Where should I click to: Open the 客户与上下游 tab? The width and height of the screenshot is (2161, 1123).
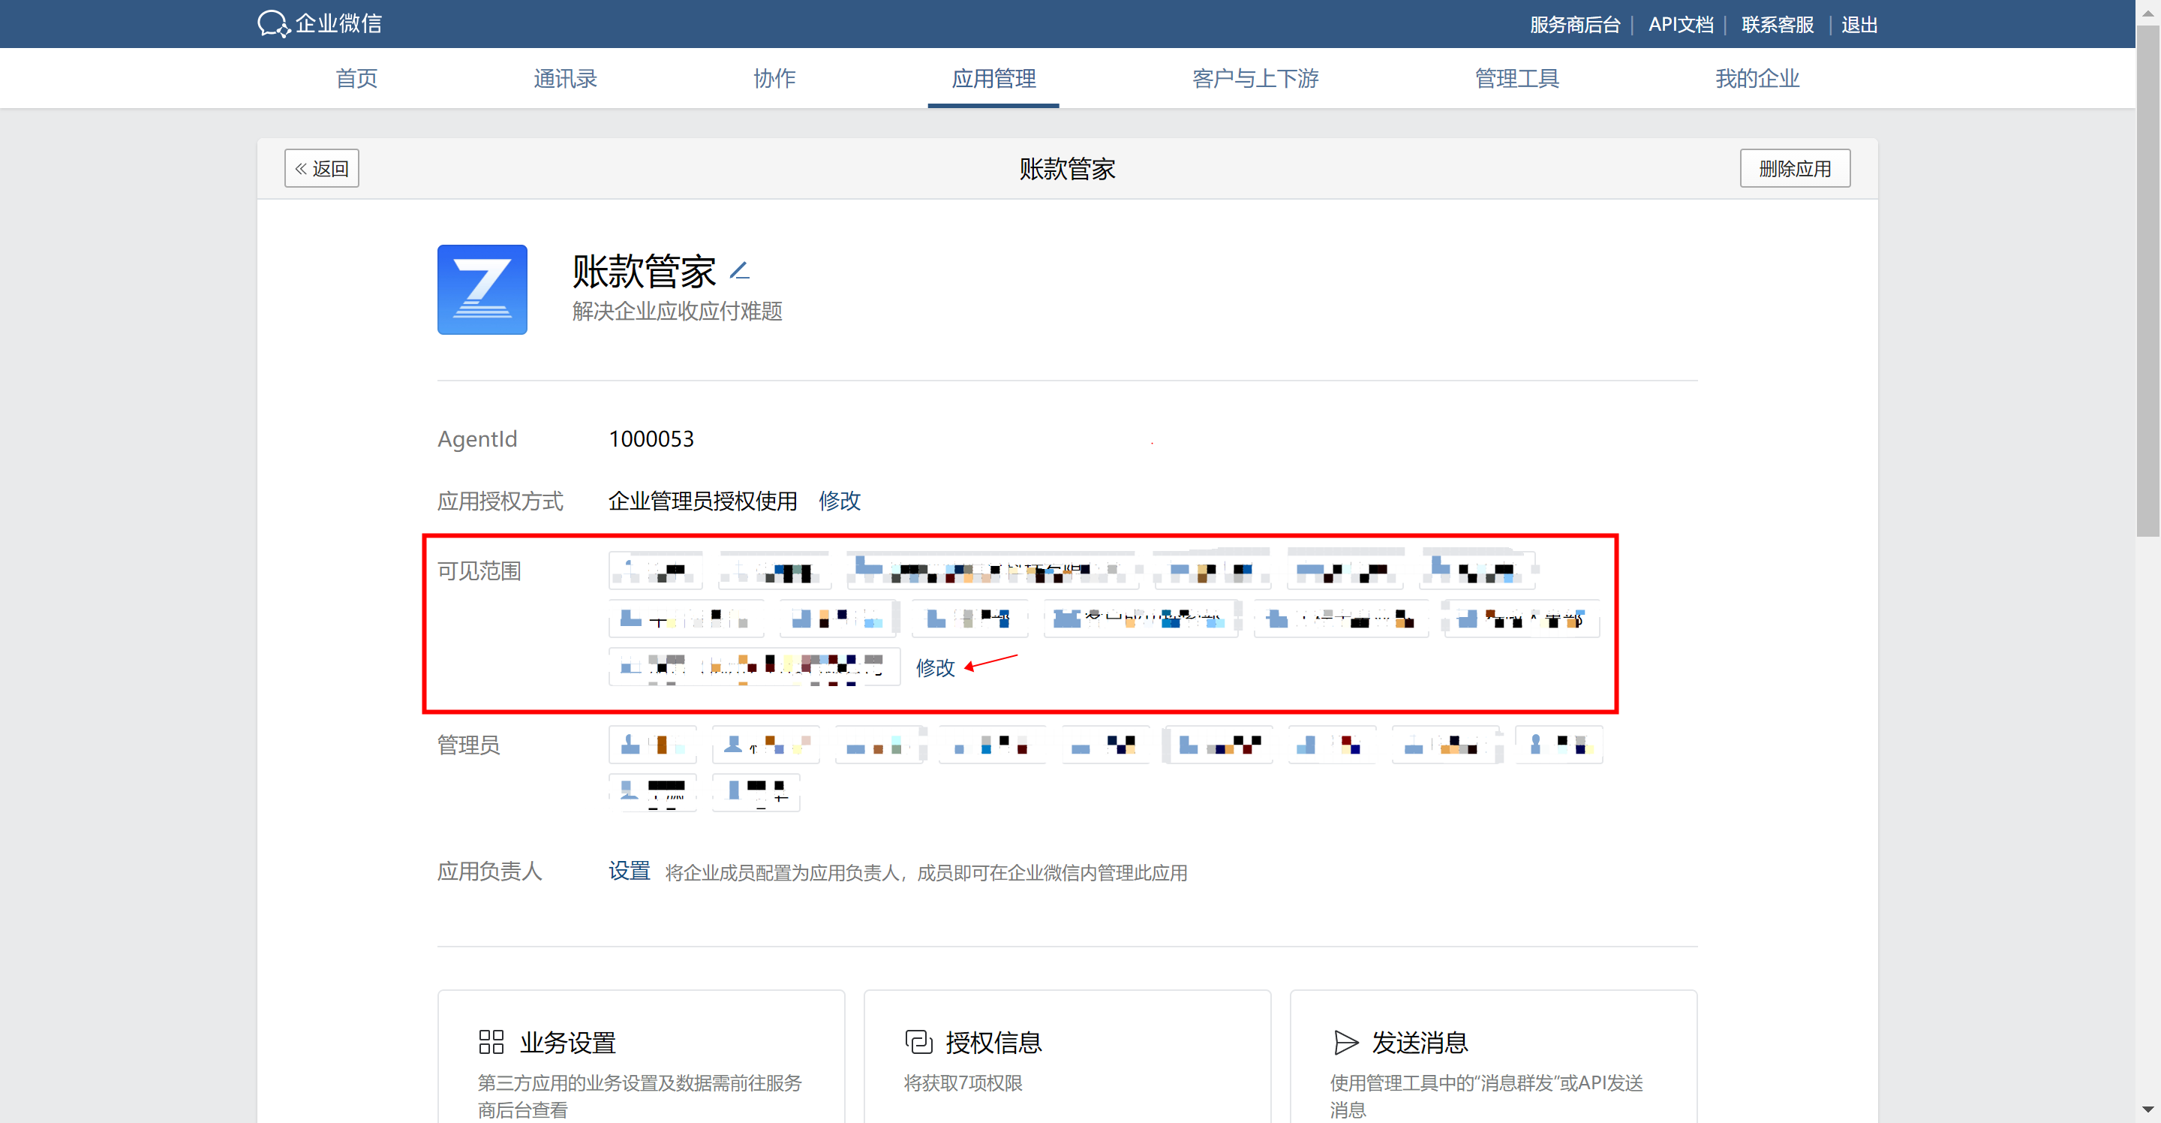1255,78
